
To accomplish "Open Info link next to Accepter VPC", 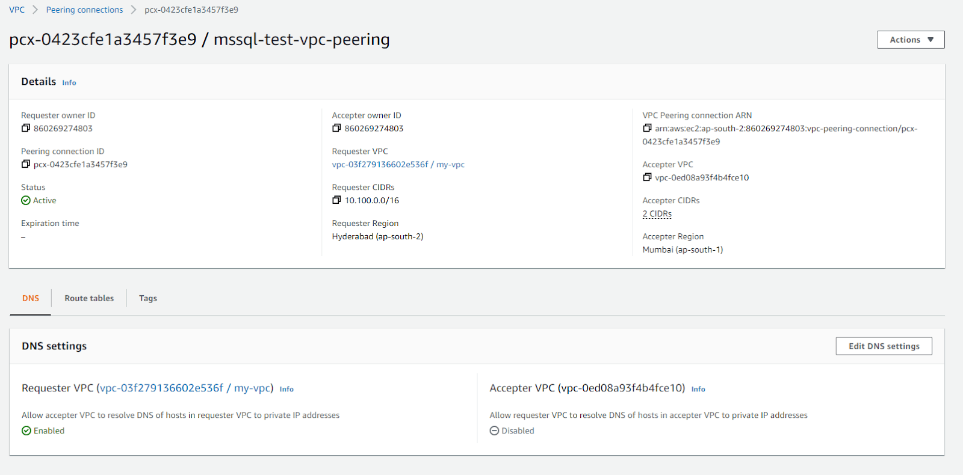I will click(698, 390).
